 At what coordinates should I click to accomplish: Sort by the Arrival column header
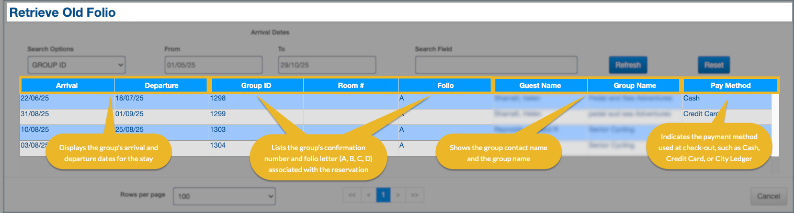coord(67,85)
